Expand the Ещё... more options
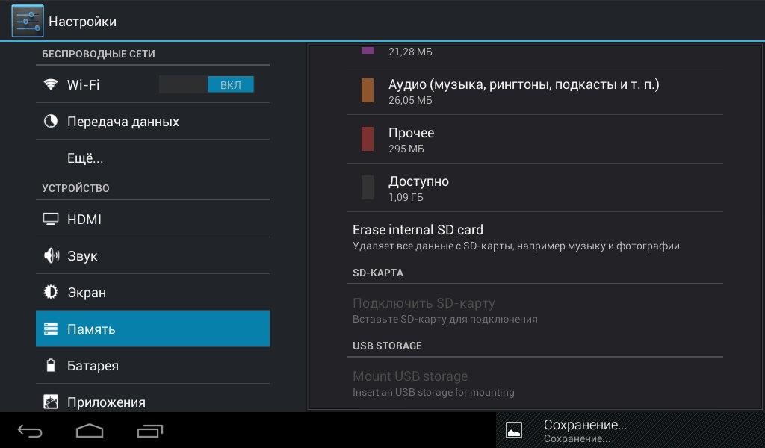 (x=85, y=158)
